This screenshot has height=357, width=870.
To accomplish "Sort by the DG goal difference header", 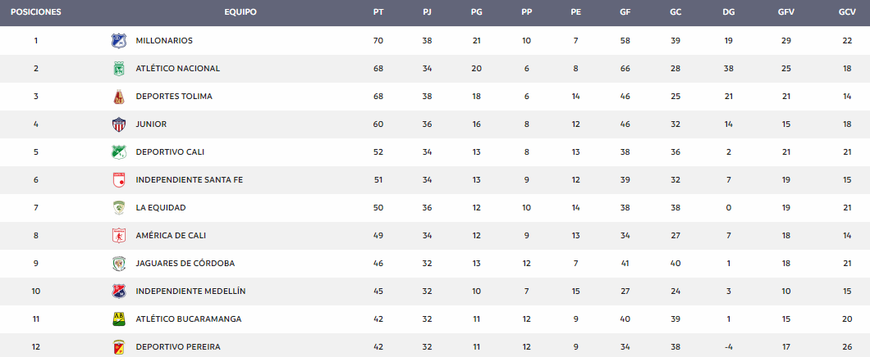I will coord(729,12).
